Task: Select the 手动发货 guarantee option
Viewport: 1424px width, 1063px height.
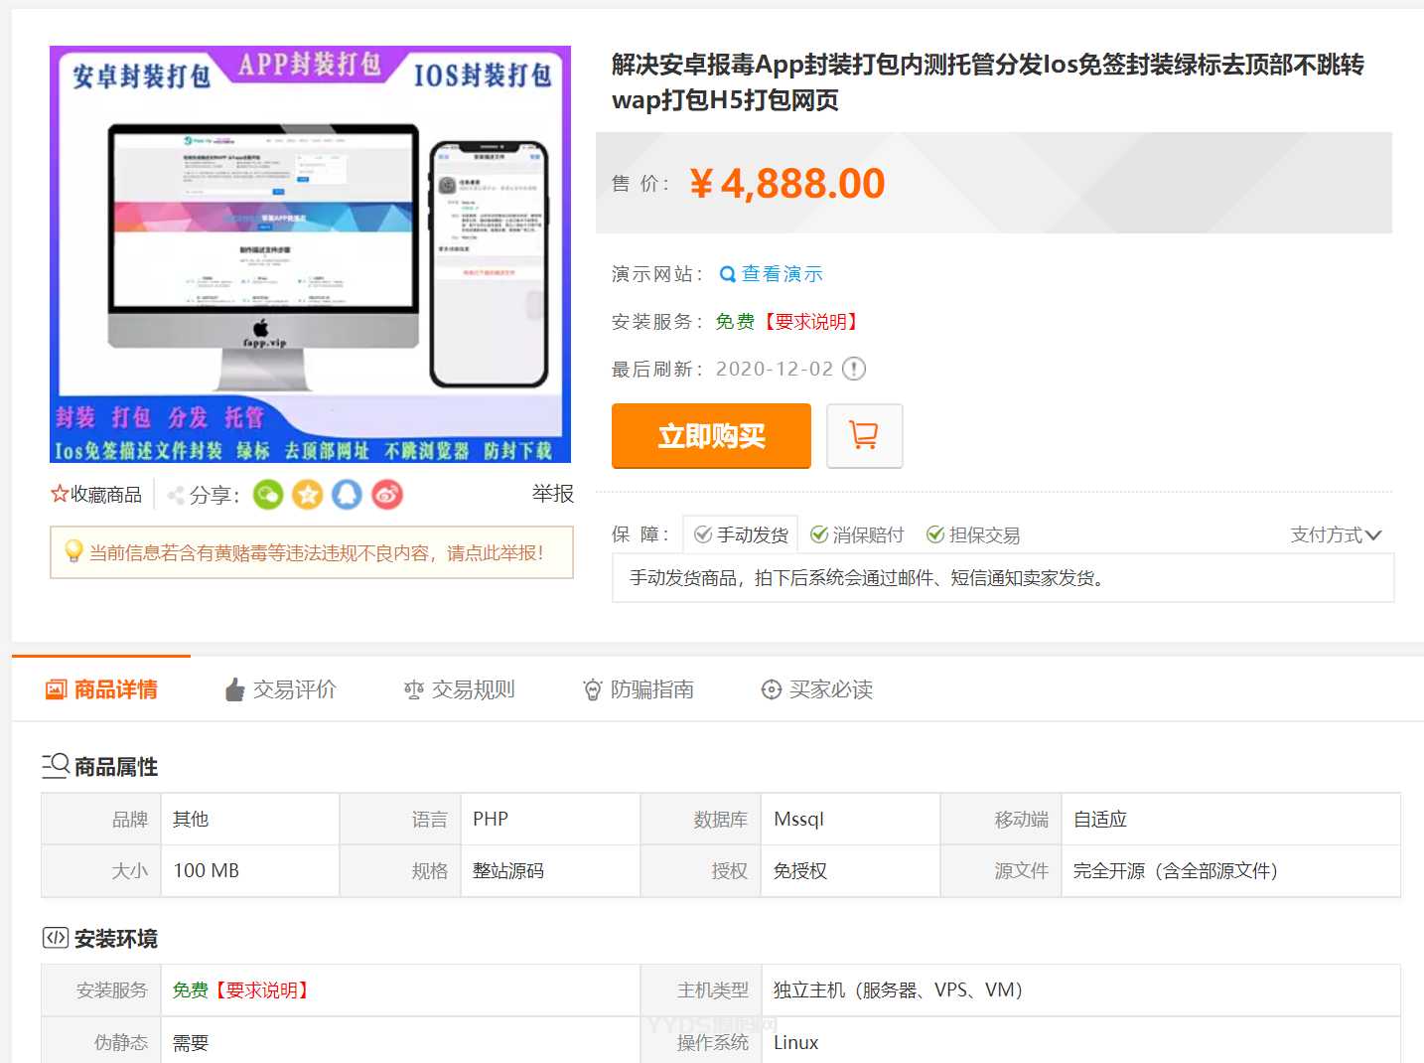Action: tap(742, 535)
